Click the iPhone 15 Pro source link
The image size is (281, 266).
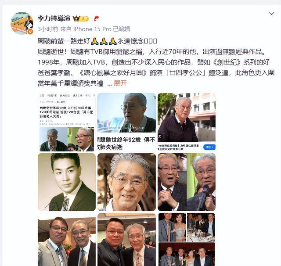[x=92, y=29]
